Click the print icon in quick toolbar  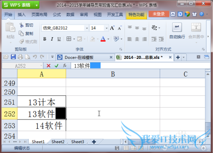[20, 57]
